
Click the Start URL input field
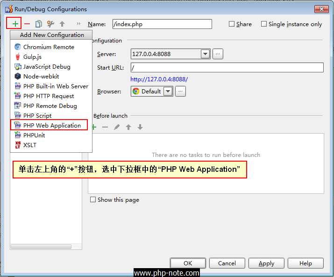point(227,68)
